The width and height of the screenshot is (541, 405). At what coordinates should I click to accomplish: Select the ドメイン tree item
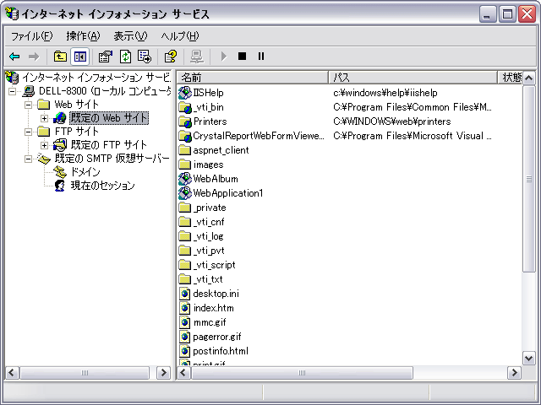coord(85,172)
